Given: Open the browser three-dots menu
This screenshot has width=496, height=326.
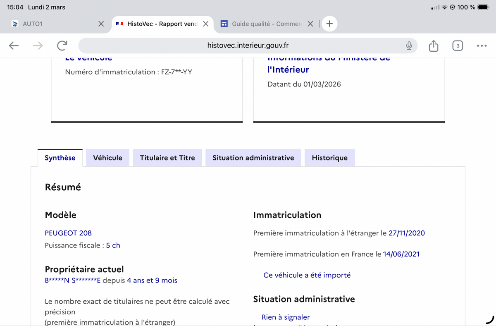Looking at the screenshot, I should point(482,46).
